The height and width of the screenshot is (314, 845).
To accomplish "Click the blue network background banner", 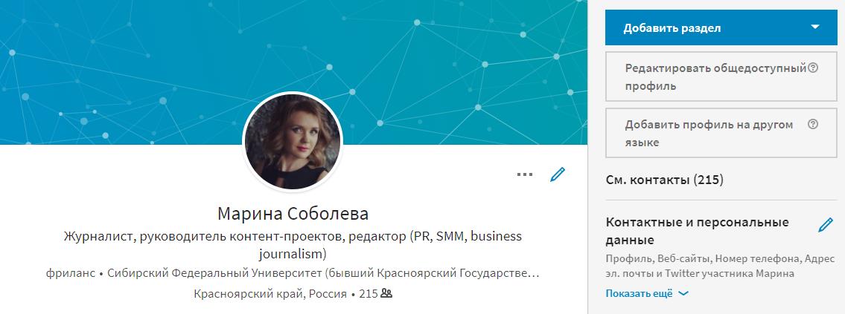I will click(x=293, y=48).
